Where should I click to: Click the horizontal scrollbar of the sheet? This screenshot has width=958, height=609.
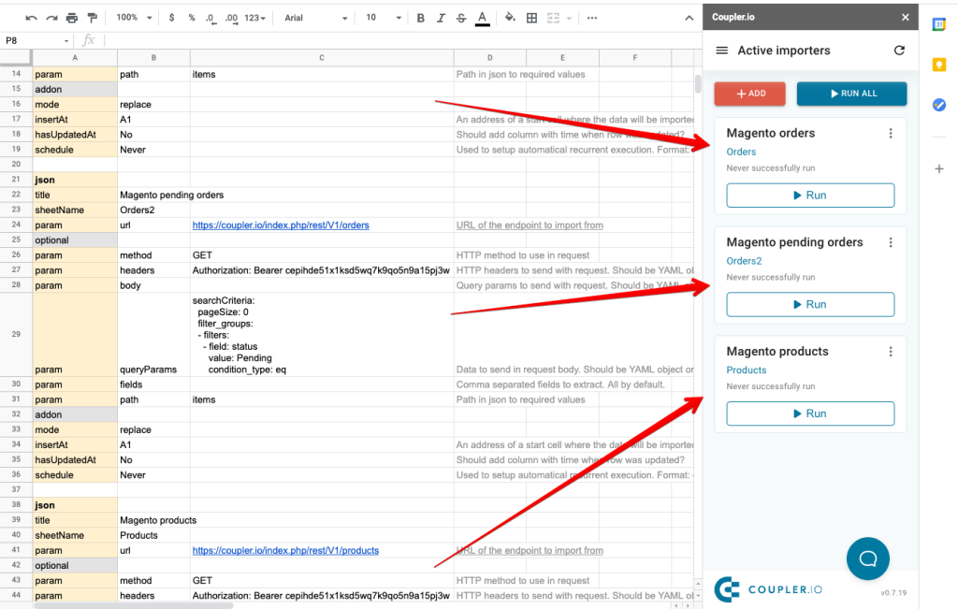(x=133, y=606)
